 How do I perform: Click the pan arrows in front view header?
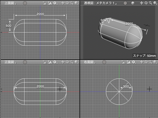click(63, 62)
